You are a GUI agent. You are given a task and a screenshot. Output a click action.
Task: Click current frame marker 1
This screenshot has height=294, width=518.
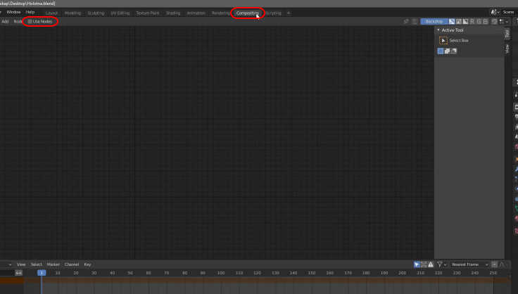pos(42,273)
